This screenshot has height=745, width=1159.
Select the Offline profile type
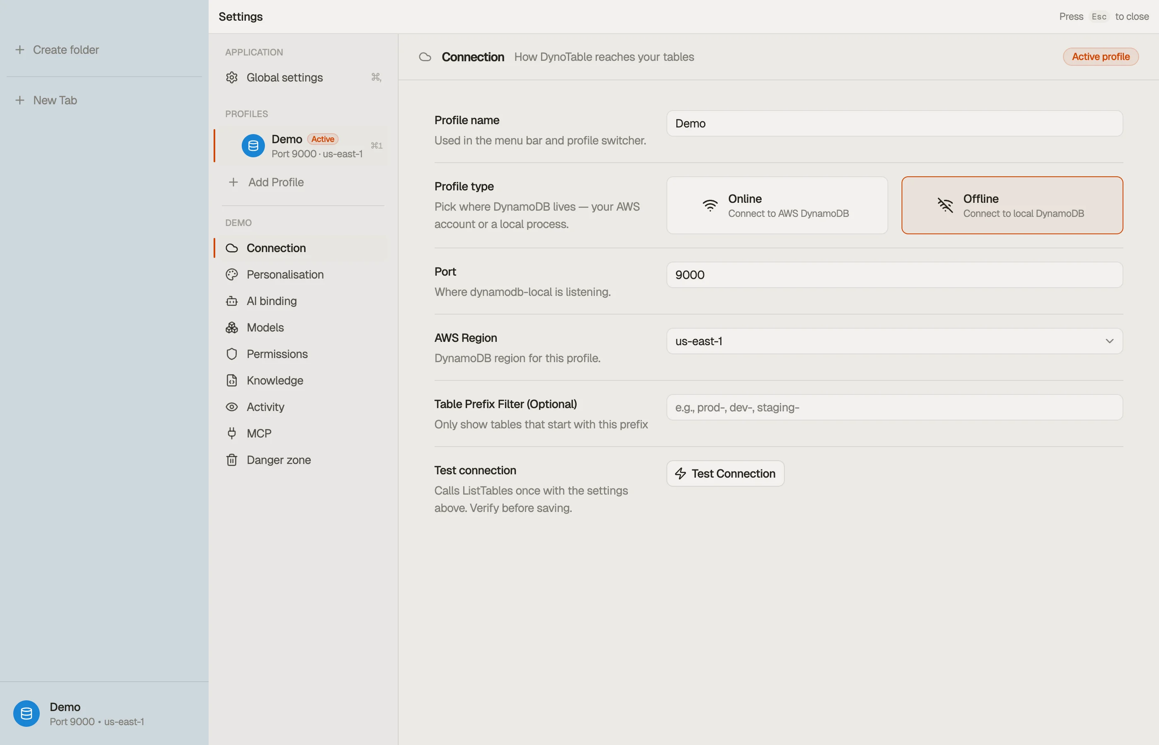click(x=1012, y=205)
